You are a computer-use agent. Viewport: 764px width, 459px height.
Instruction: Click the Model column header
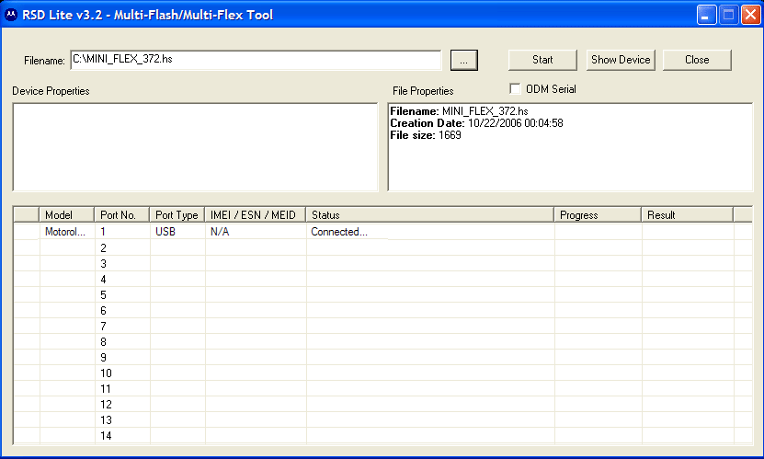click(x=66, y=215)
